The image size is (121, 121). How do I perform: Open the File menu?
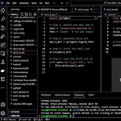[8, 3]
